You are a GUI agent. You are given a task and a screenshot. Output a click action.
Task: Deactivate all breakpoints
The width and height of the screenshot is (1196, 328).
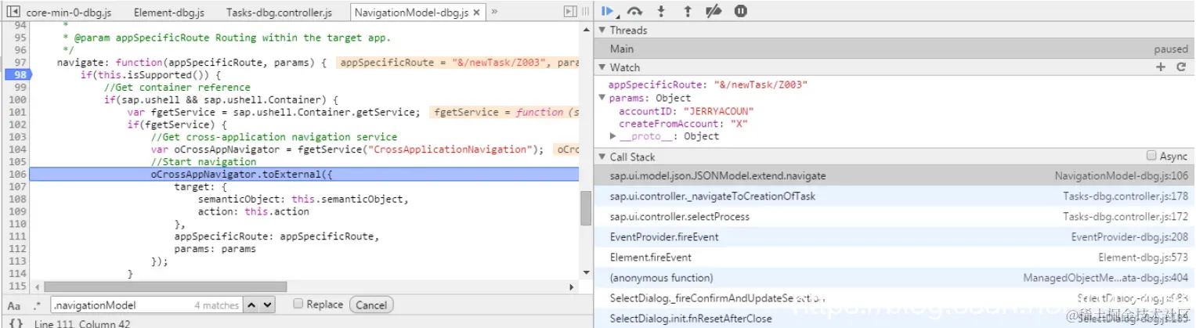[x=713, y=12]
